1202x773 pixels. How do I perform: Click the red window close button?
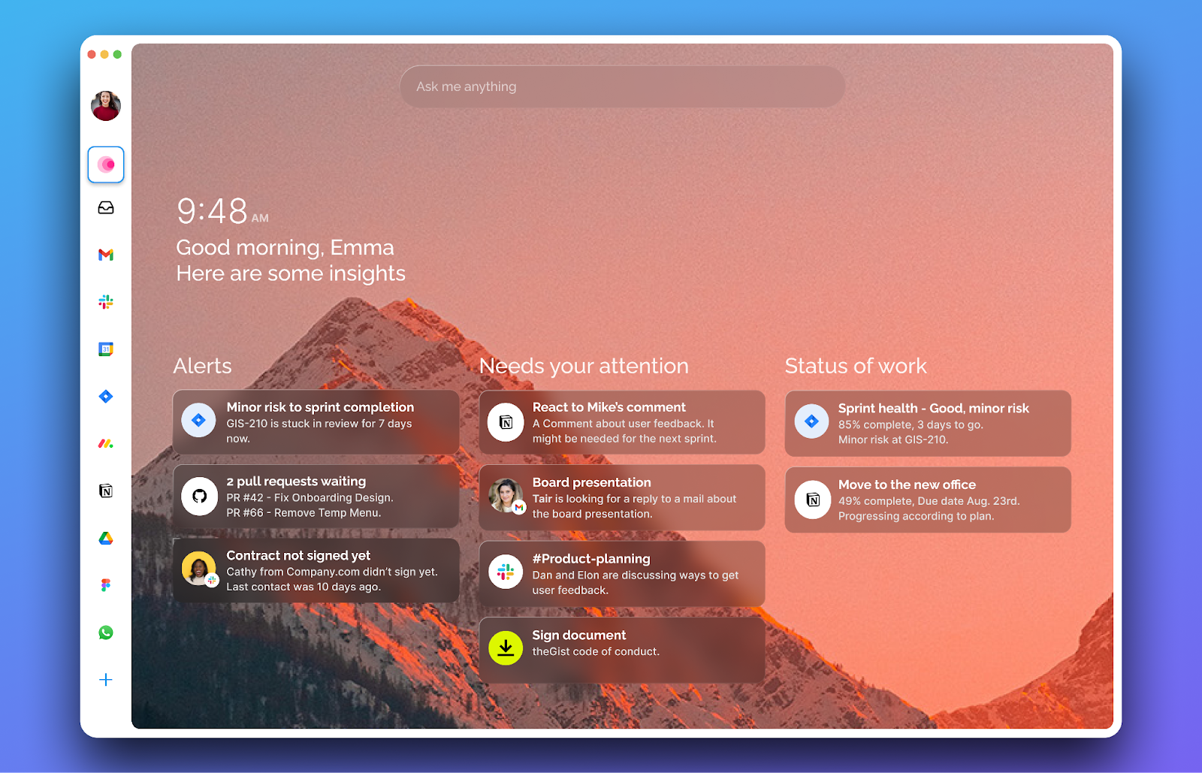(x=92, y=54)
